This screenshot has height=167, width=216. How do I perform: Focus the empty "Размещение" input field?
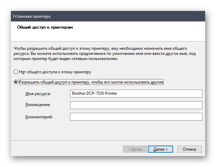point(136,105)
